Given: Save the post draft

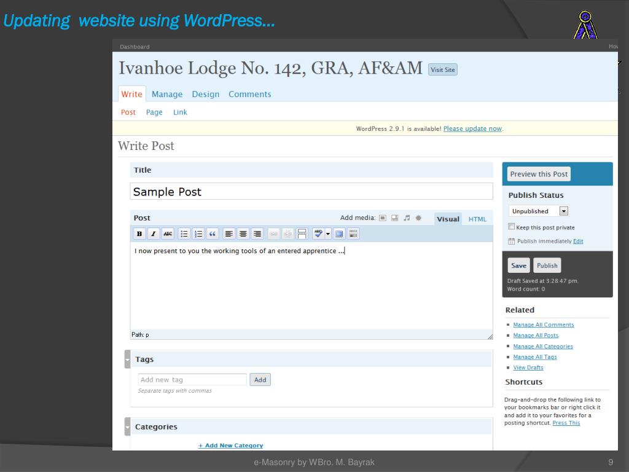Looking at the screenshot, I should click(x=518, y=265).
